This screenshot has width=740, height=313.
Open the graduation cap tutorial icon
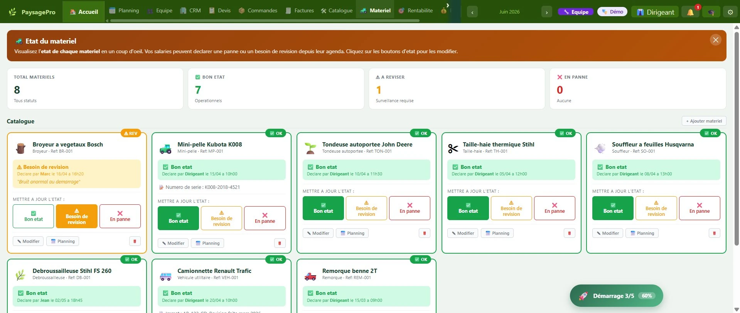point(711,12)
